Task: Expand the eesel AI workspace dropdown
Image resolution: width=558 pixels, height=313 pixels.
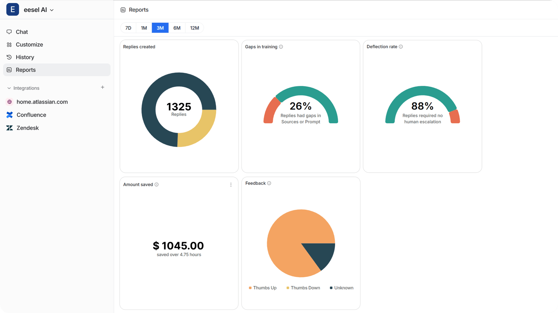Action: coord(52,10)
